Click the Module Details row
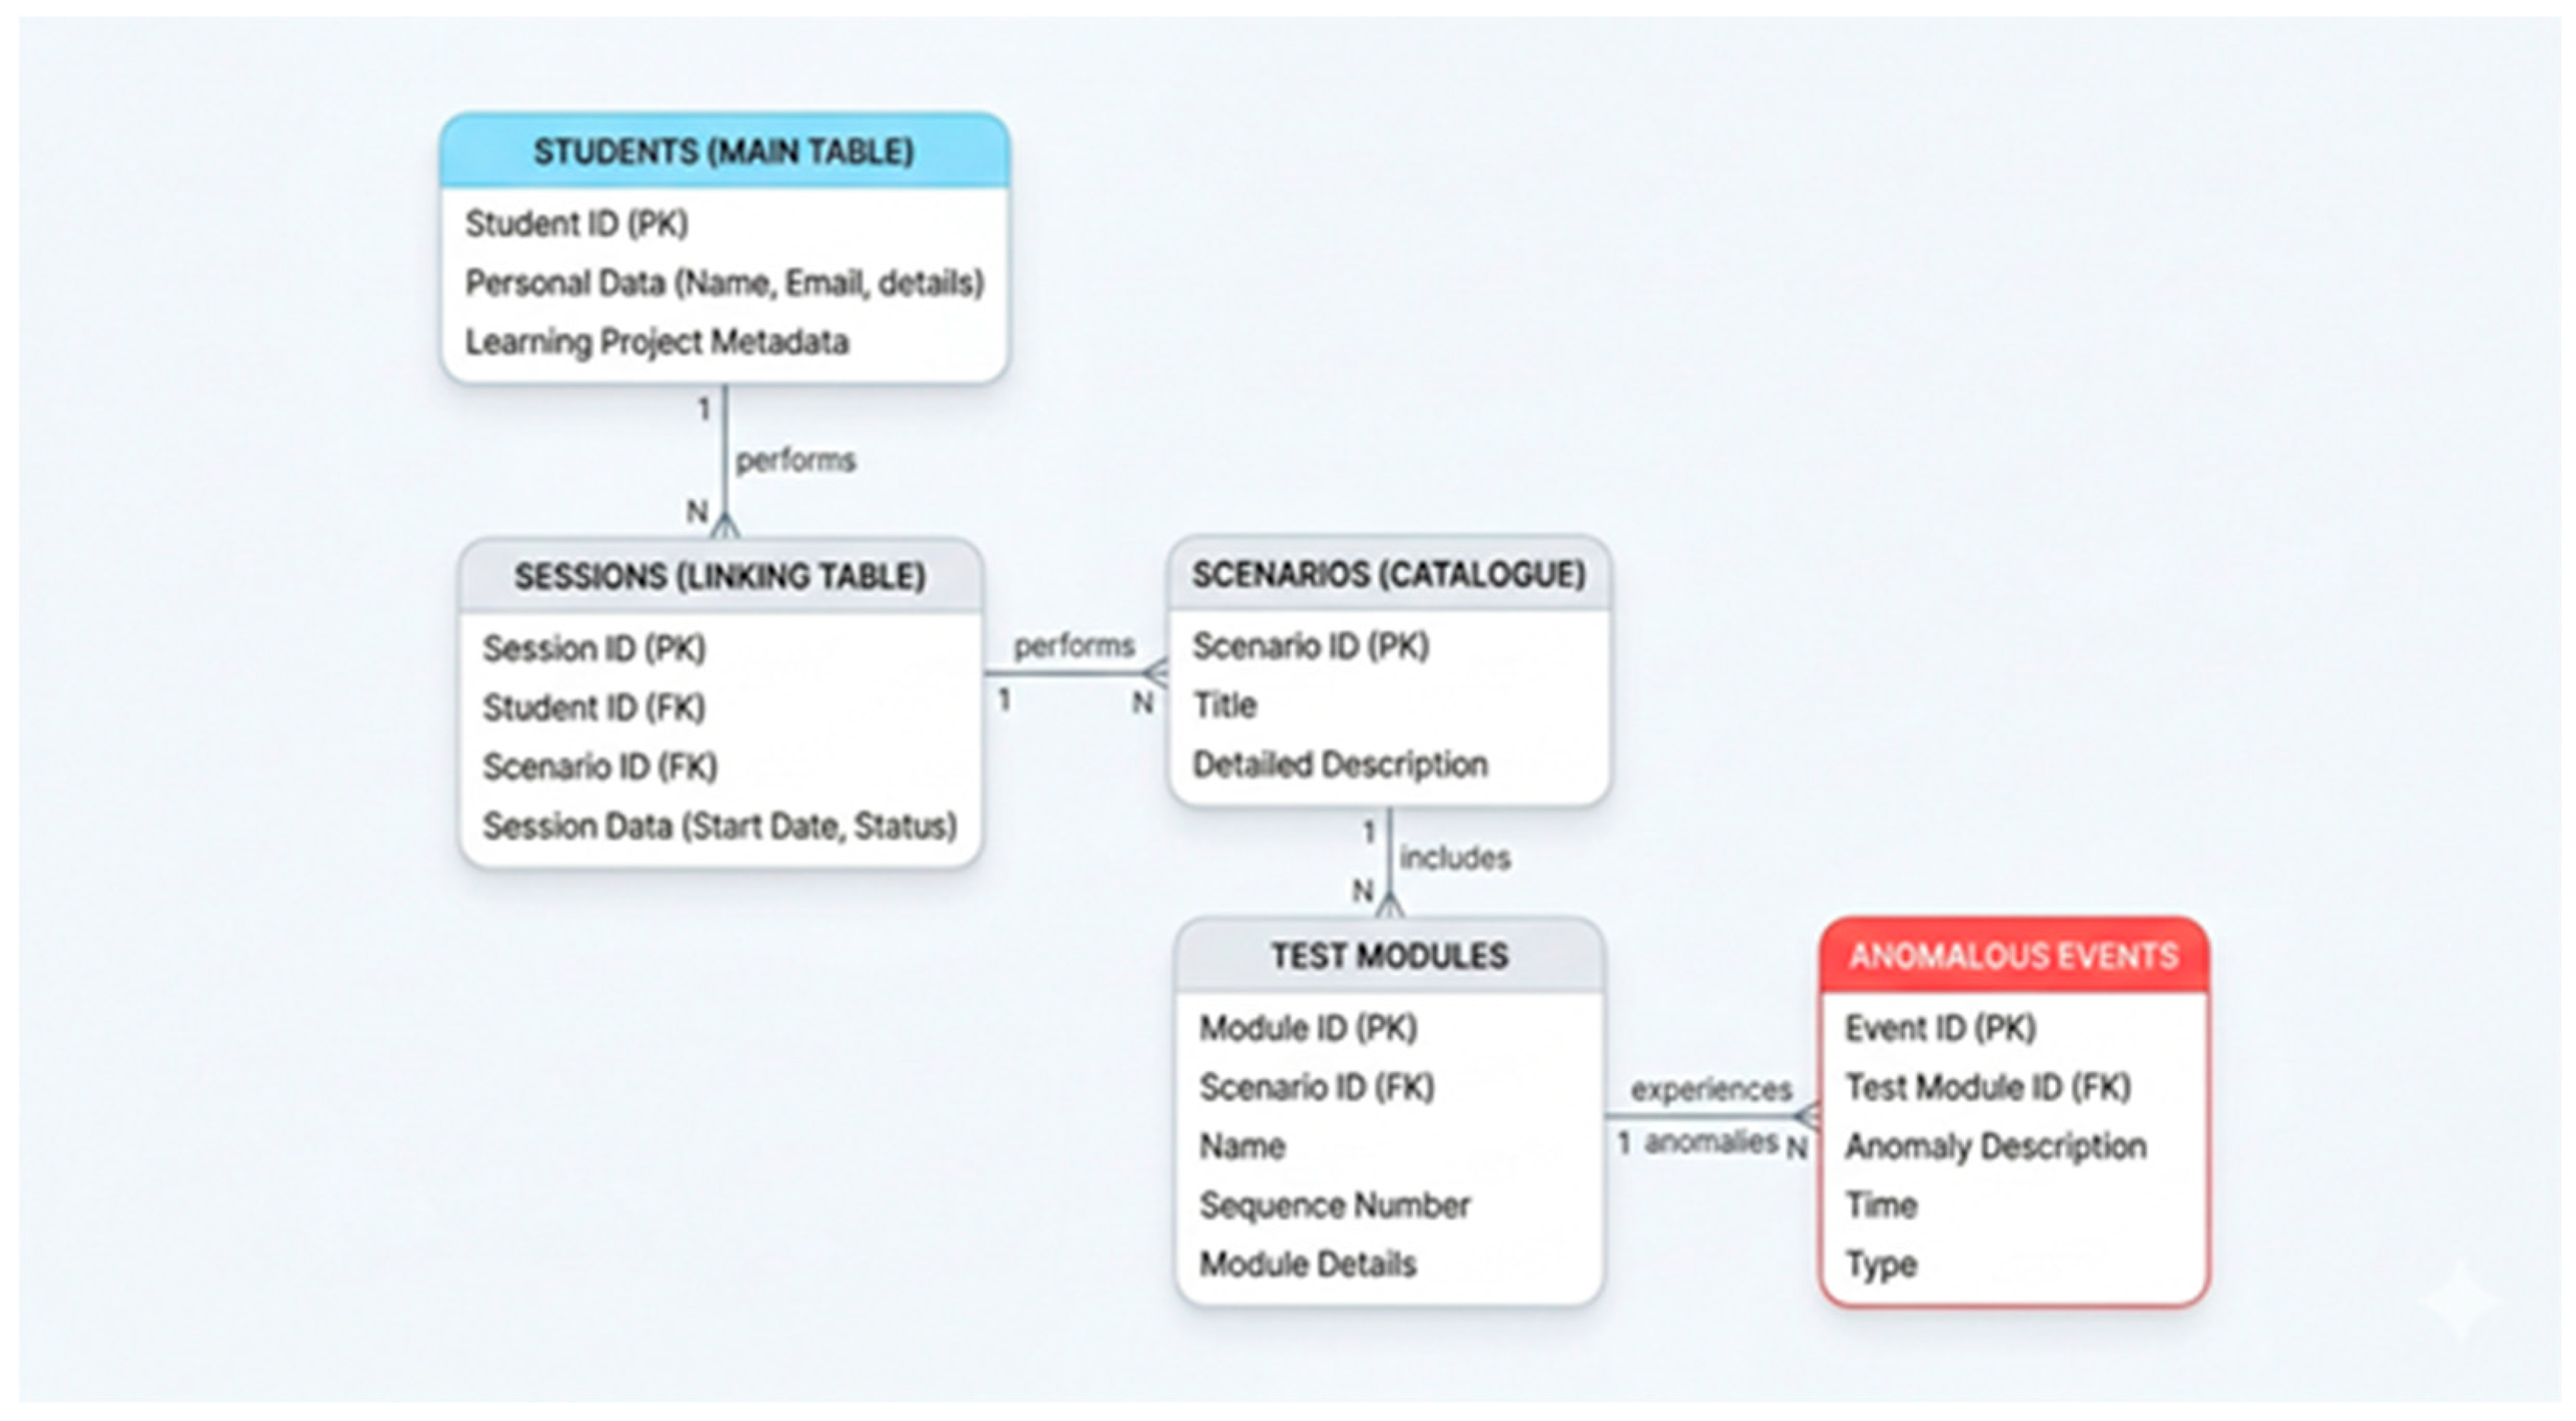Image resolution: width=2576 pixels, height=1421 pixels. 1307,1264
